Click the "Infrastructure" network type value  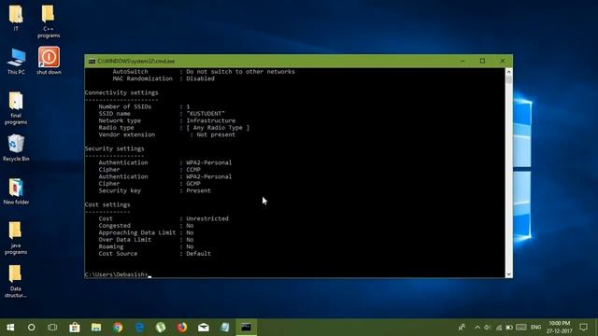coord(210,120)
